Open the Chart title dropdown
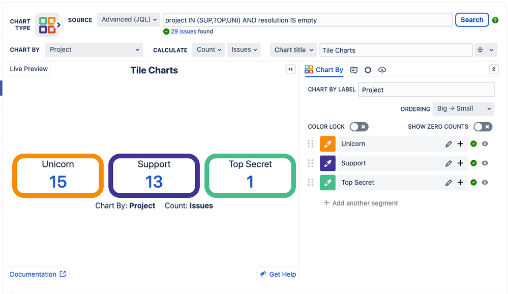 [293, 50]
